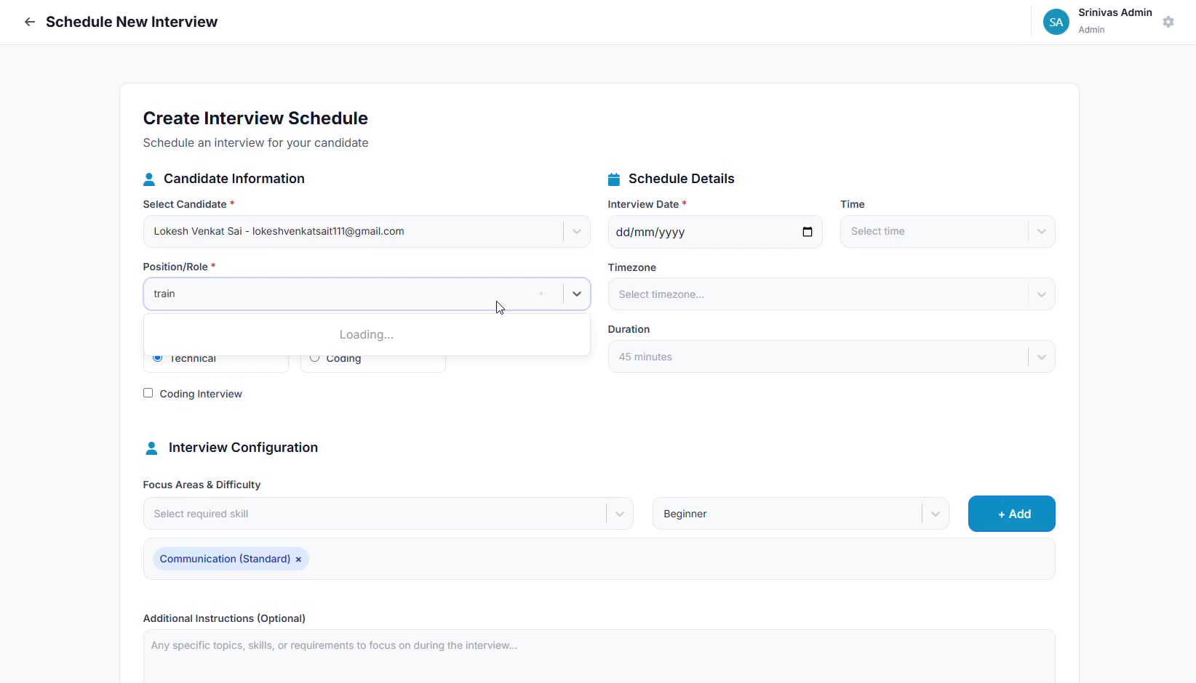The height and width of the screenshot is (683, 1196).
Task: Open the Select required skill dropdown
Action: pyautogui.click(x=388, y=514)
